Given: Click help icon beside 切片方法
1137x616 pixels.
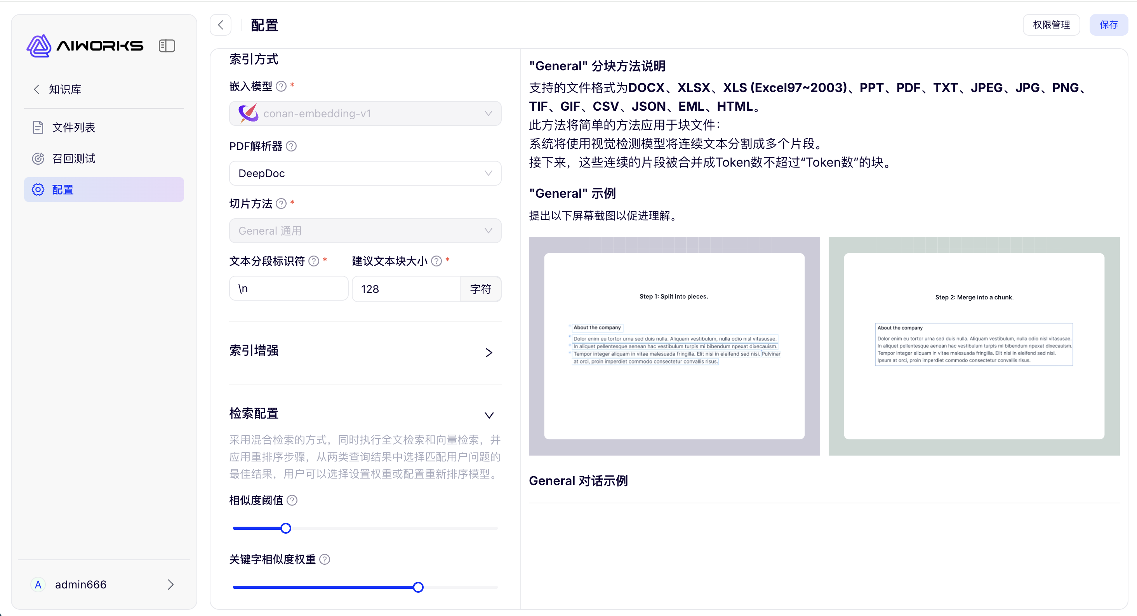Looking at the screenshot, I should pyautogui.click(x=281, y=204).
